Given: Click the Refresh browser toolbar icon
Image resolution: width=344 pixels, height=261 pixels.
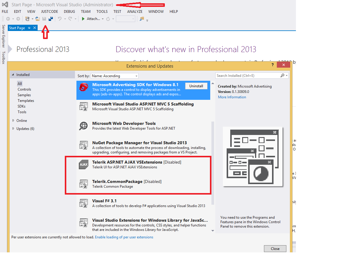Looking at the screenshot, I should (108, 19).
